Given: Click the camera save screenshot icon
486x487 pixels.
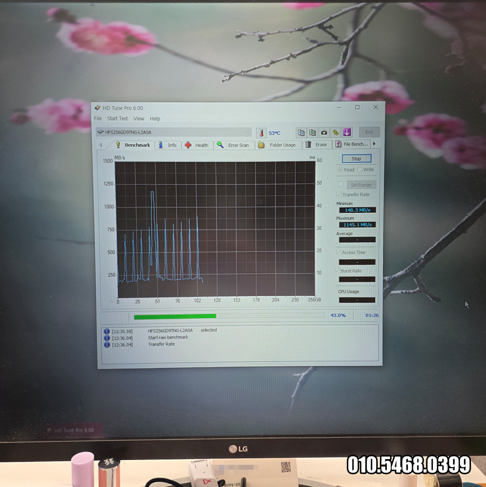Looking at the screenshot, I should tap(324, 132).
